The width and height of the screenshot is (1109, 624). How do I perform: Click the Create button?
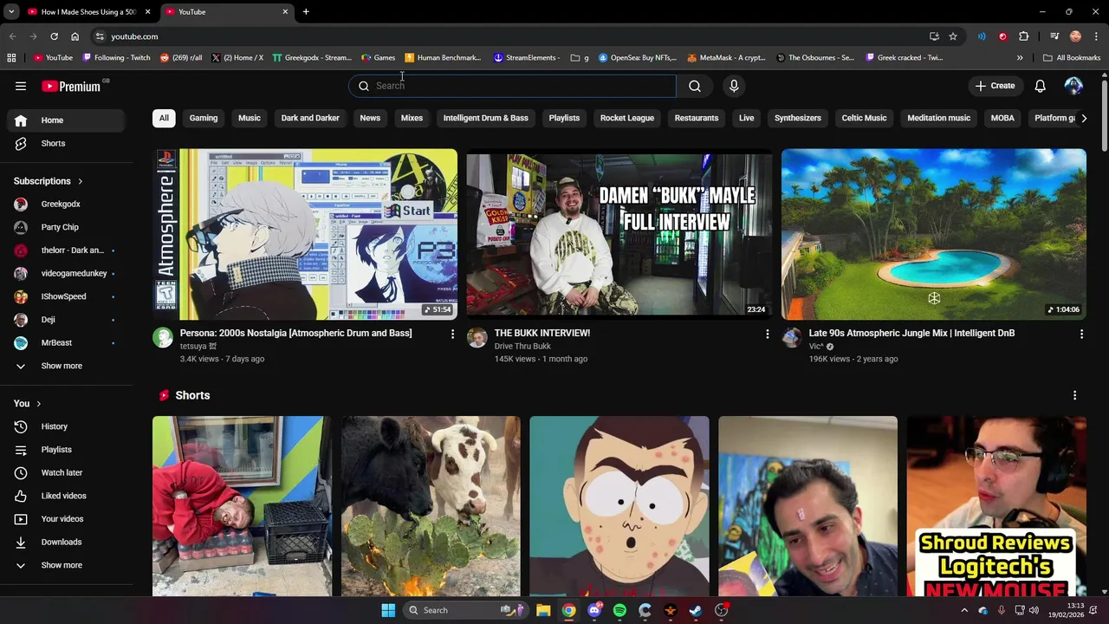(x=995, y=86)
